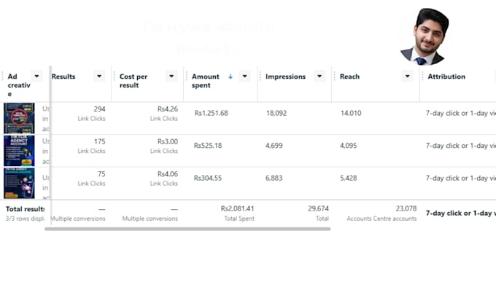Select the Rs525.18 amount spent cell
Viewport: 496px width, 298px height.
pyautogui.click(x=208, y=146)
